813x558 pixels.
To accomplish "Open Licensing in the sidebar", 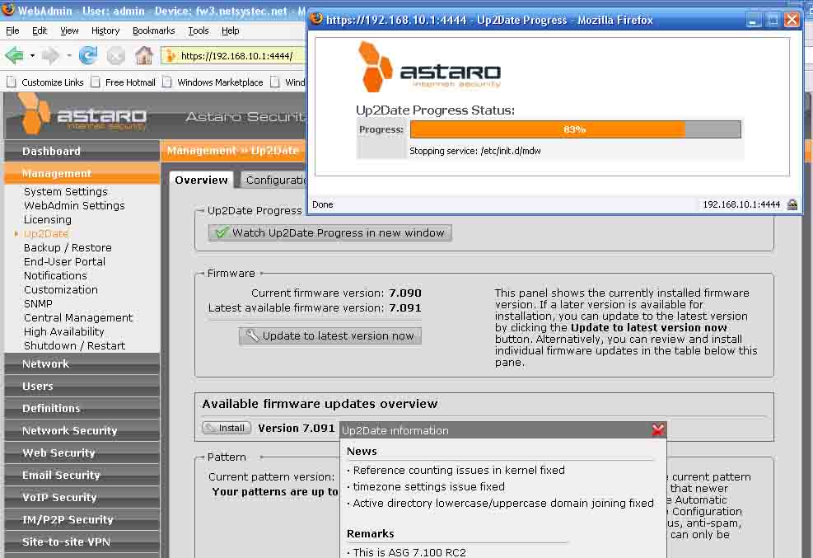I will pos(48,219).
